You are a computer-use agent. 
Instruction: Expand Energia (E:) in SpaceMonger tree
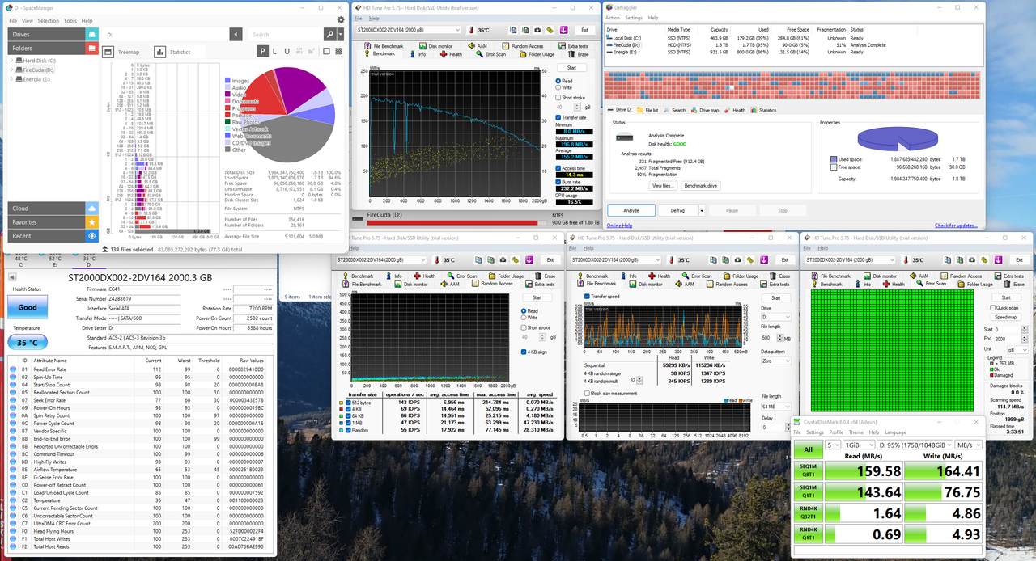[12, 79]
